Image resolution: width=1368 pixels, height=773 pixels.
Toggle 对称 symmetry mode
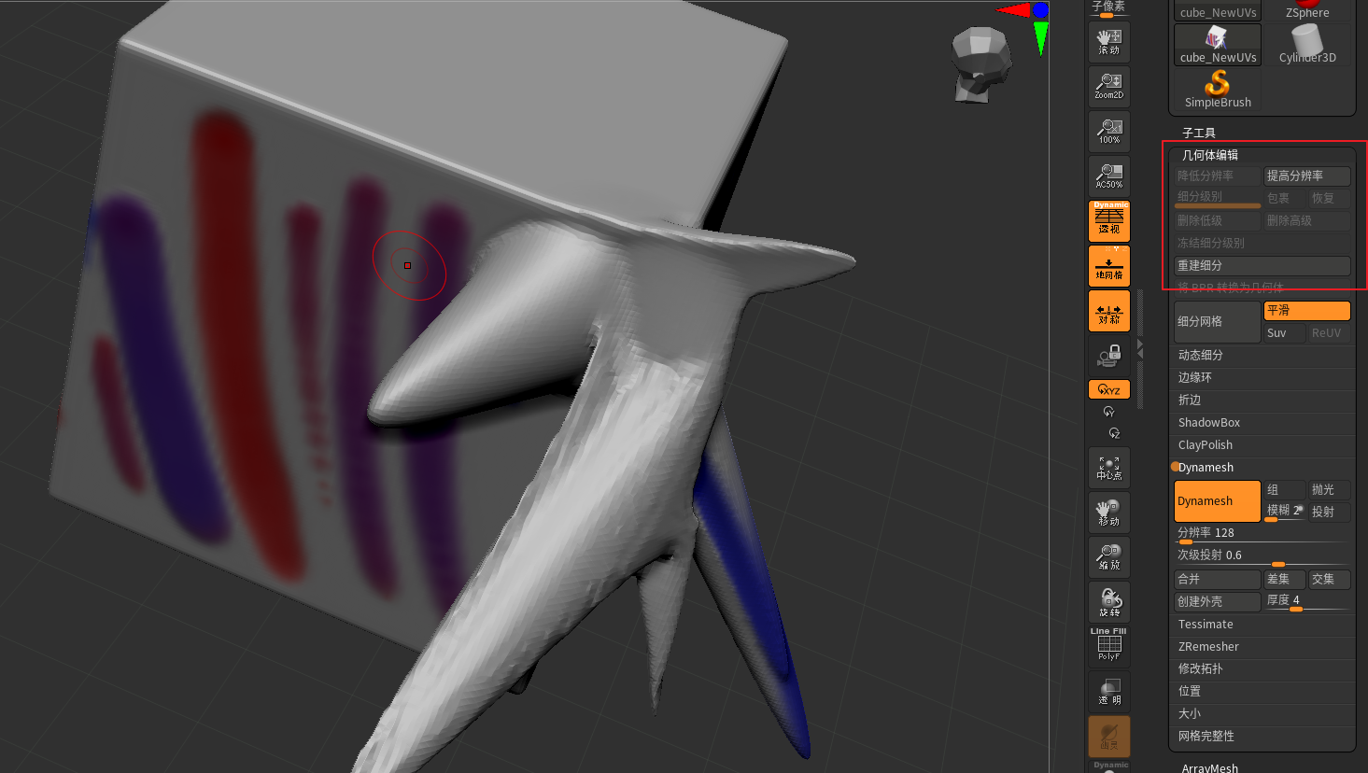pyautogui.click(x=1108, y=311)
